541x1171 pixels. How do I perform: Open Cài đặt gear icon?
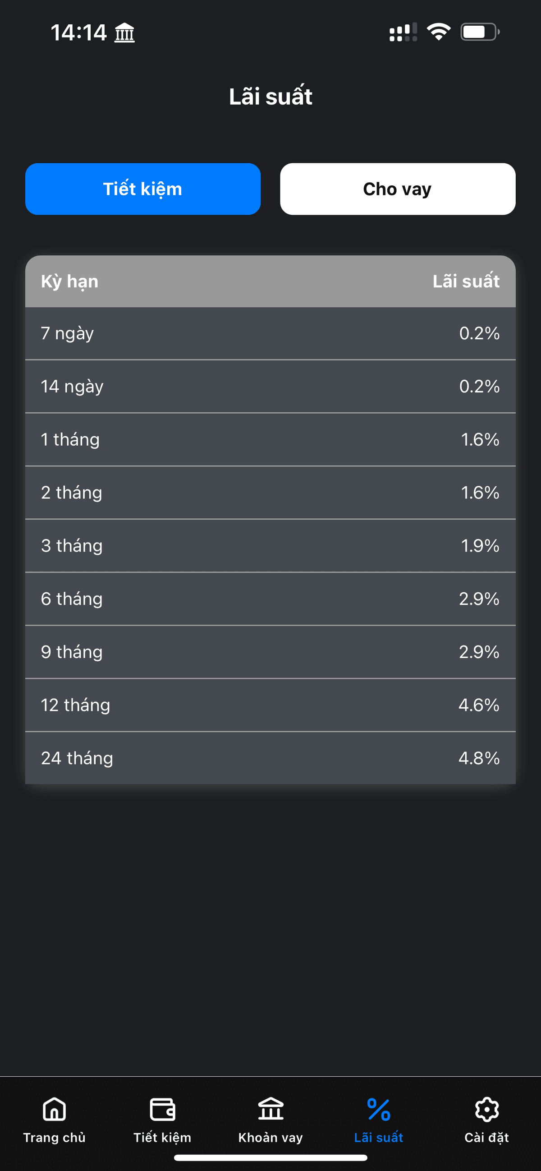(486, 1110)
